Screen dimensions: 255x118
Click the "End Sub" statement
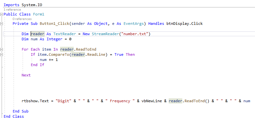click(21, 111)
